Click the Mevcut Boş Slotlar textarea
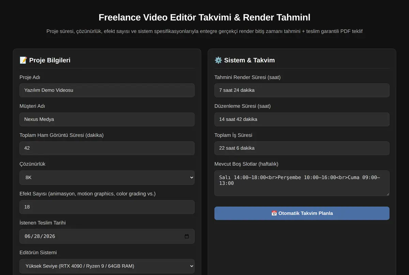Screen dimensions: 409x275 click(302, 183)
